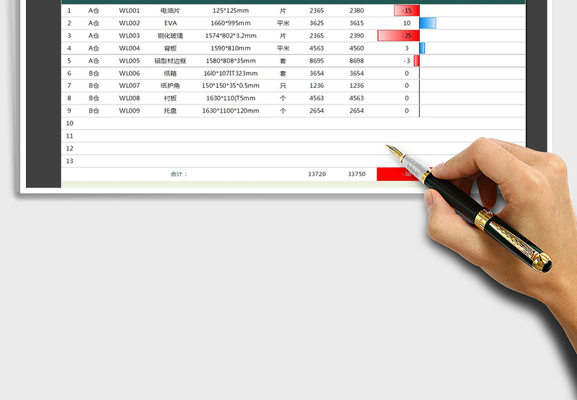
Task: Select the total value 33720
Action: point(317,174)
